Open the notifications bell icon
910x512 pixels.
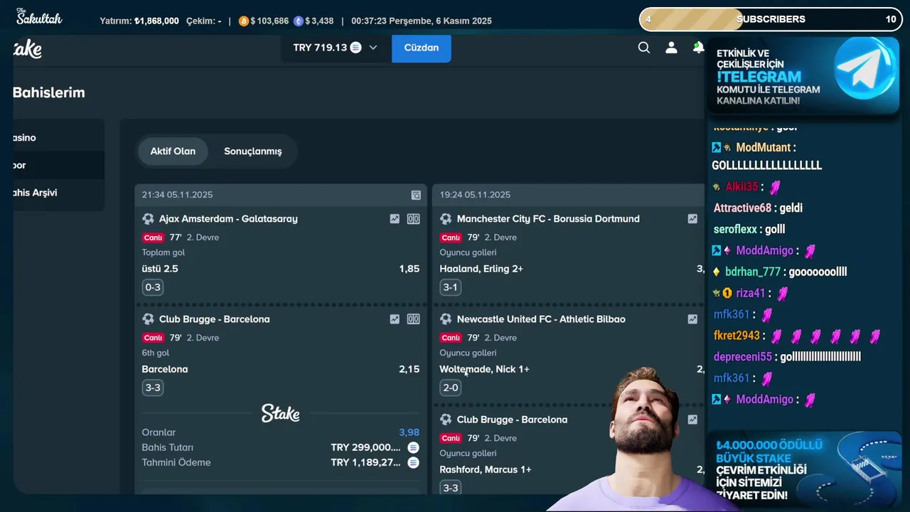coord(698,48)
